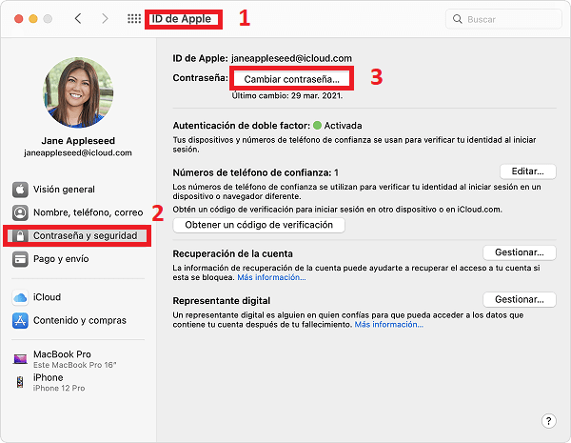This screenshot has height=443, width=571.
Task: Click the iPhone device icon
Action: (x=20, y=382)
